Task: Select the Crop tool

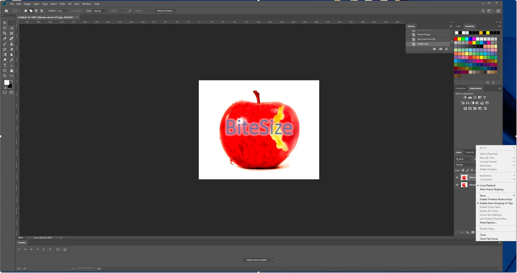Action: (x=5, y=34)
